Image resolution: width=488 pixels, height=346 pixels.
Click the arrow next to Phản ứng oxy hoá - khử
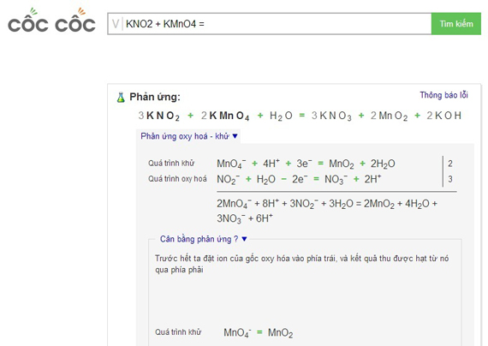(x=235, y=136)
